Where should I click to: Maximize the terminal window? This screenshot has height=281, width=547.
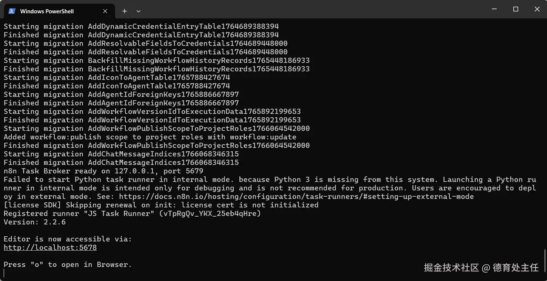(x=516, y=9)
